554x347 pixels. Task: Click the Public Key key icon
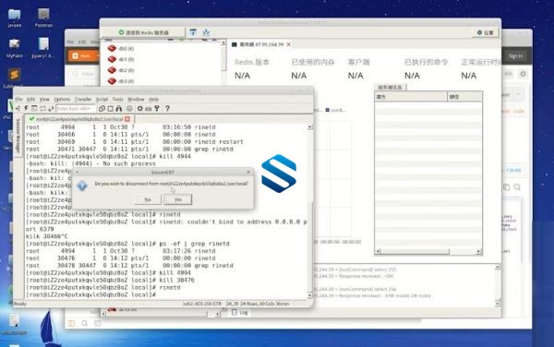(x=157, y=108)
